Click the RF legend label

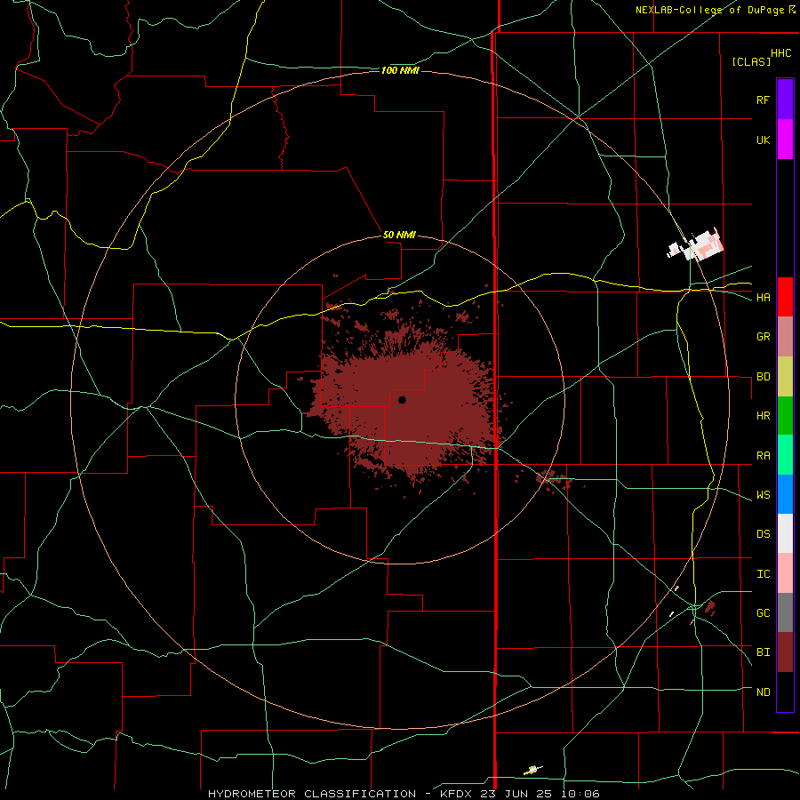coord(763,100)
